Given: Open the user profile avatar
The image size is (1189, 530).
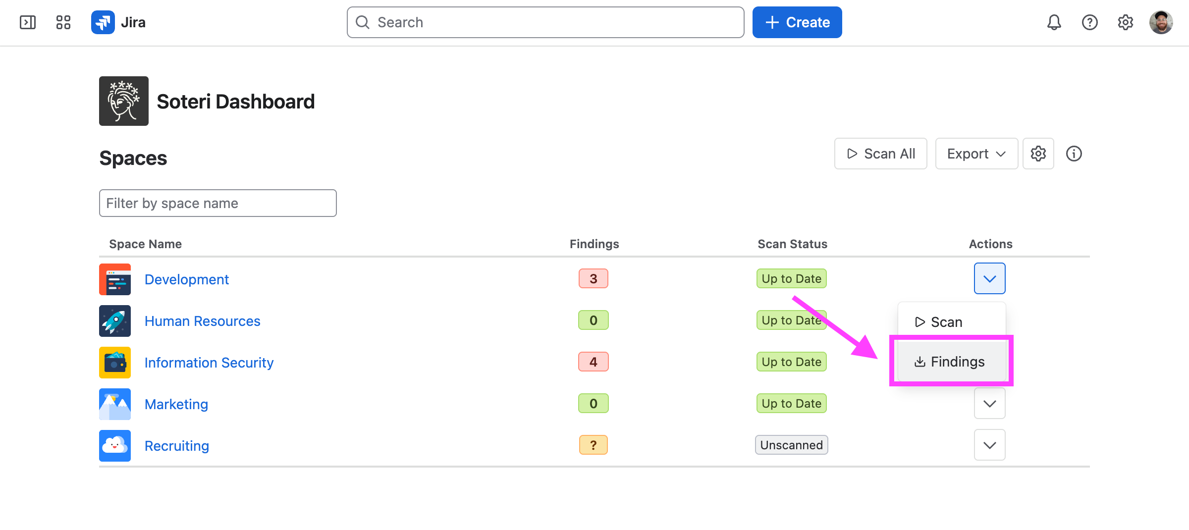Looking at the screenshot, I should (x=1161, y=22).
